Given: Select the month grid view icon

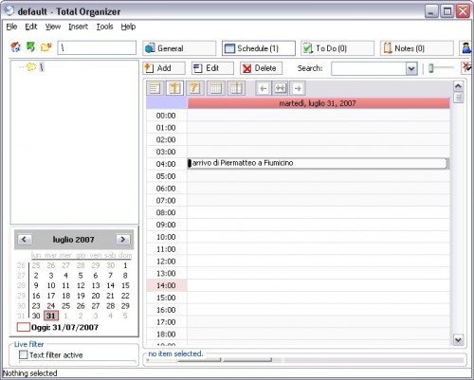Looking at the screenshot, I should click(x=215, y=88).
